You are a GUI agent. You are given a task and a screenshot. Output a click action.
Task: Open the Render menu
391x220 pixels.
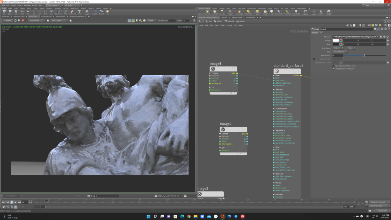[14, 5]
